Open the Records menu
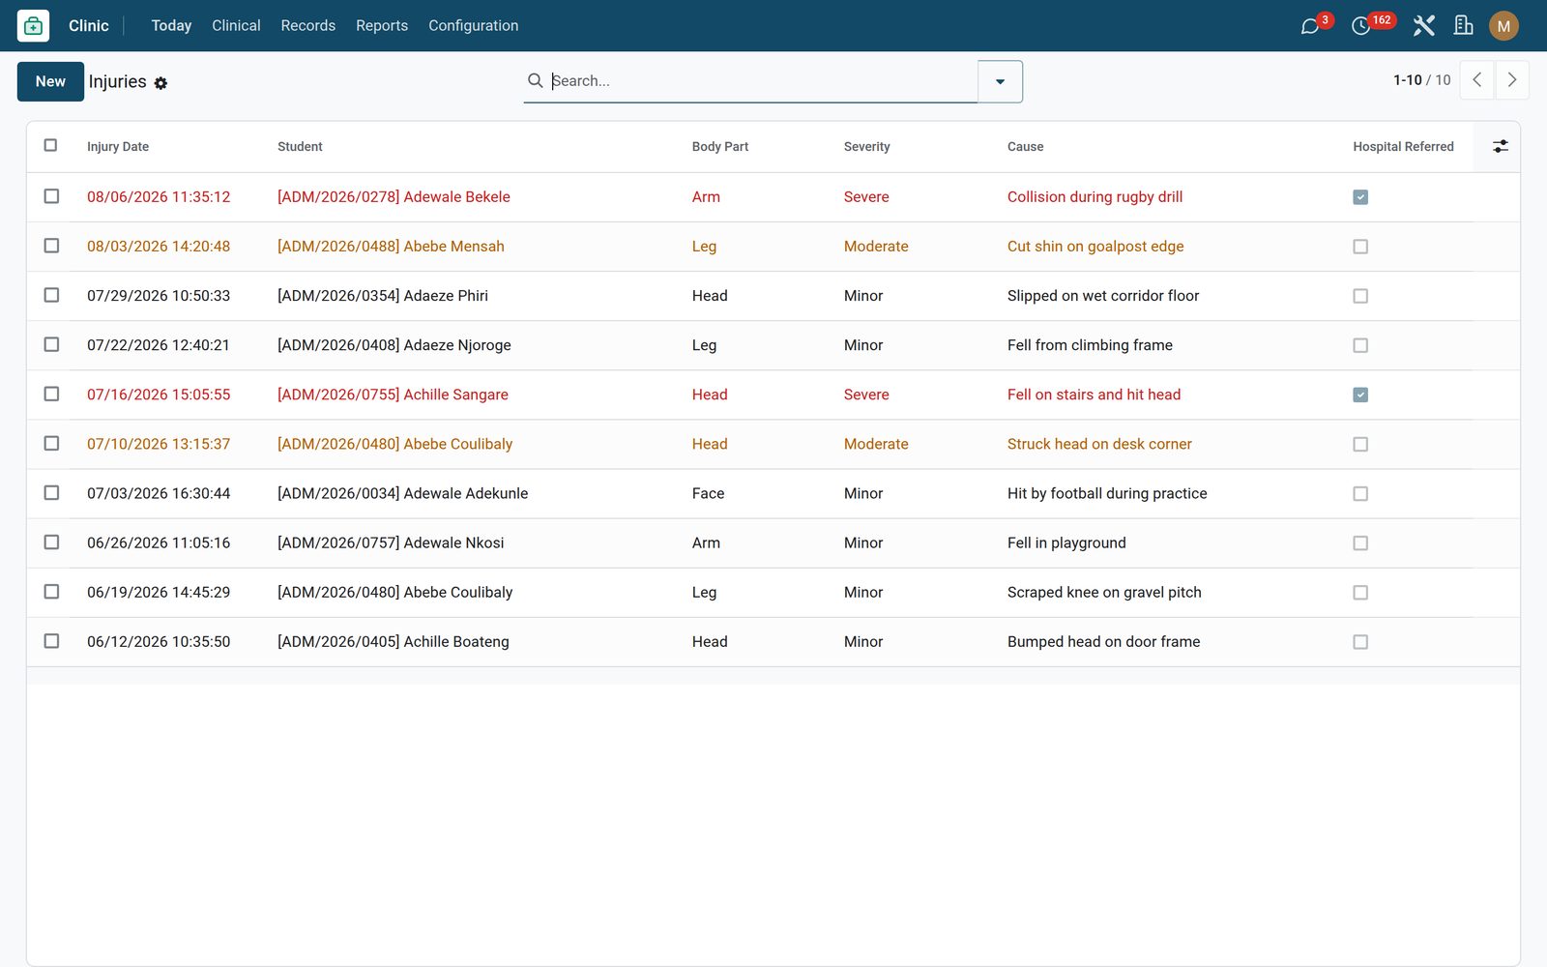Image resolution: width=1547 pixels, height=967 pixels. (307, 25)
